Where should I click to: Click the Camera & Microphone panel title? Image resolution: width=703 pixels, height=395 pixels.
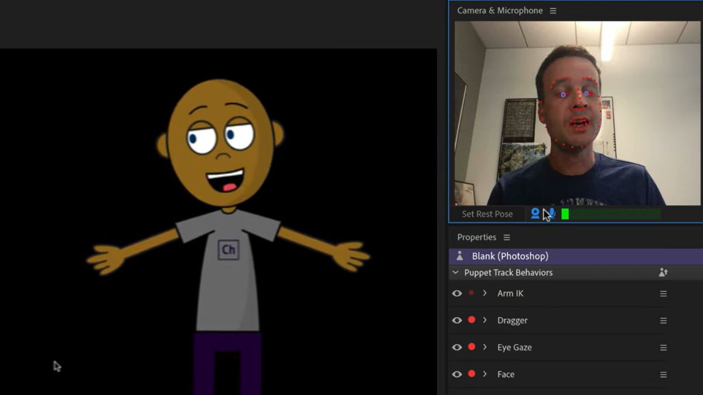pyautogui.click(x=500, y=11)
